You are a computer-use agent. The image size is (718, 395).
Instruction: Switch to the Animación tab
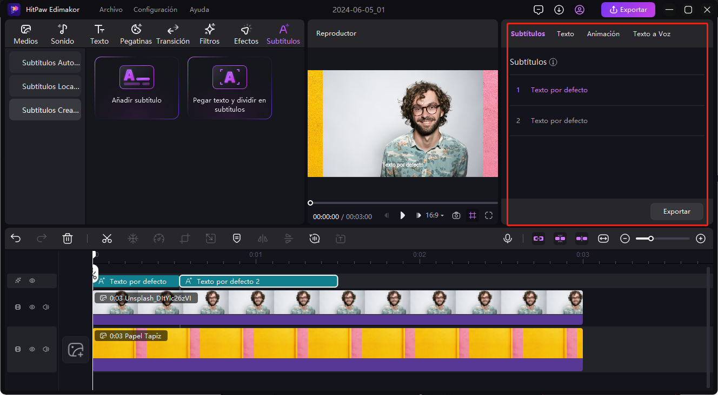coord(603,33)
